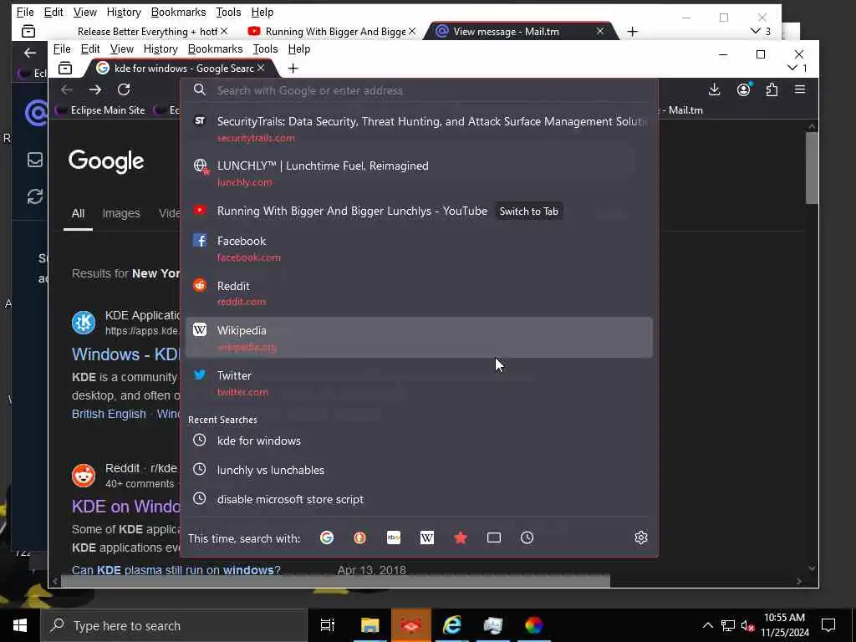The height and width of the screenshot is (642, 856).
Task: Close the 'kde for windows' tab
Action: coord(261,68)
